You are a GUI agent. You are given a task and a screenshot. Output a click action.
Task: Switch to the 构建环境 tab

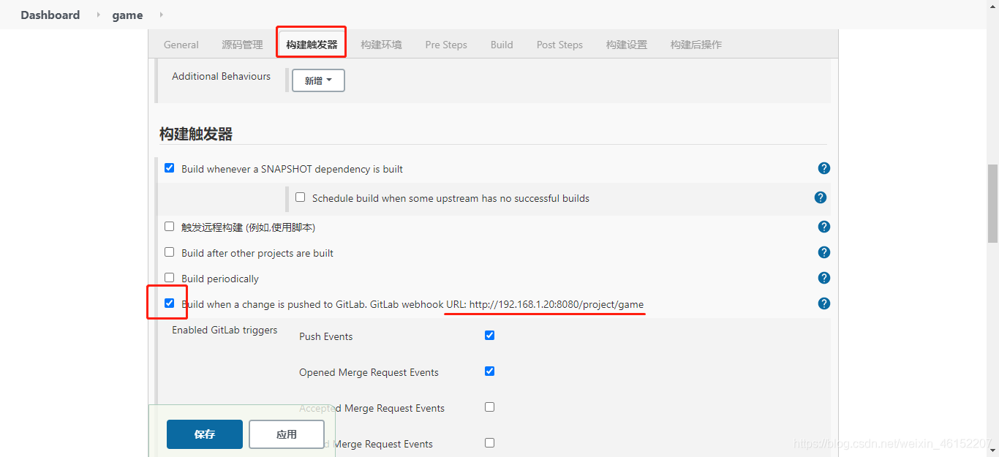click(x=381, y=45)
